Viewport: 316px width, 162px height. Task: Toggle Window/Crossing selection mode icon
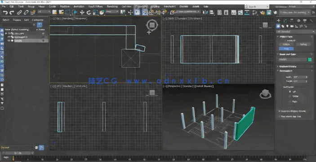point(74,13)
